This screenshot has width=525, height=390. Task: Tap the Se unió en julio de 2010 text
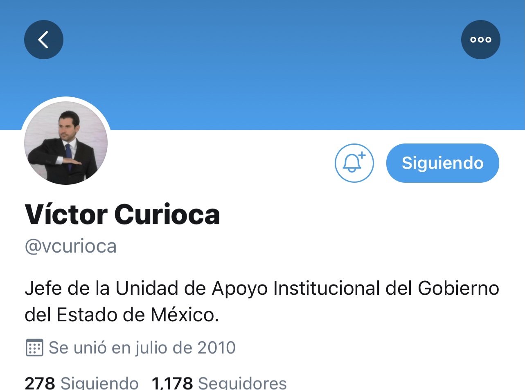142,348
